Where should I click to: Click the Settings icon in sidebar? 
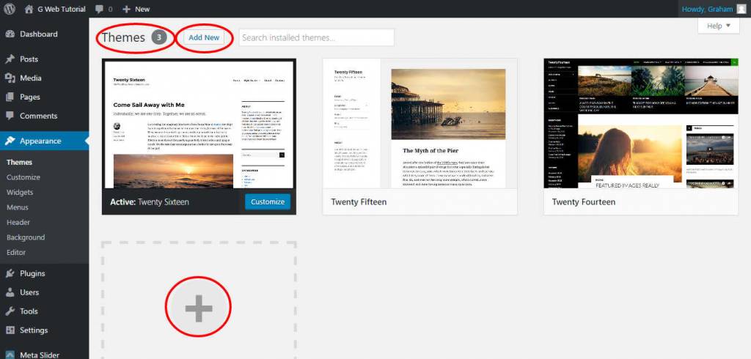[10, 330]
